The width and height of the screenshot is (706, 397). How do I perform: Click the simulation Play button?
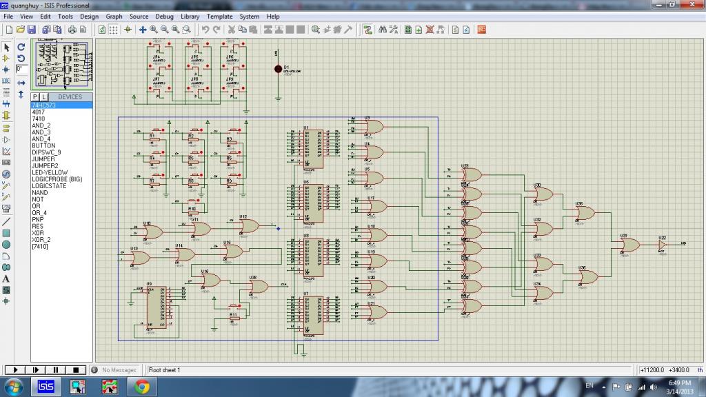(x=15, y=370)
